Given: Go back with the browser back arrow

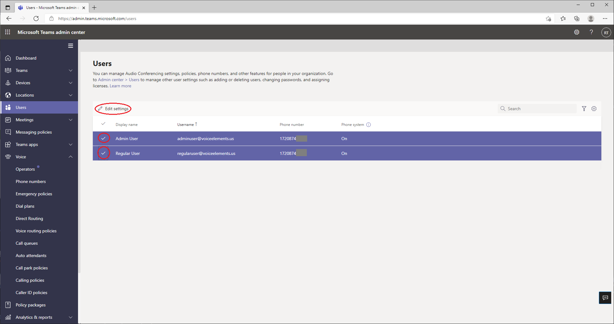Looking at the screenshot, I should point(9,19).
